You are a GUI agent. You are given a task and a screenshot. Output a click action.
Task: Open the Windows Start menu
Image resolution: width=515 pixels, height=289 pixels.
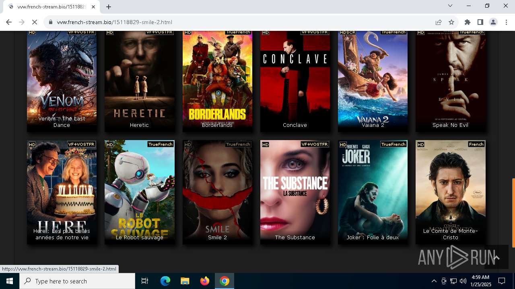click(x=10, y=281)
